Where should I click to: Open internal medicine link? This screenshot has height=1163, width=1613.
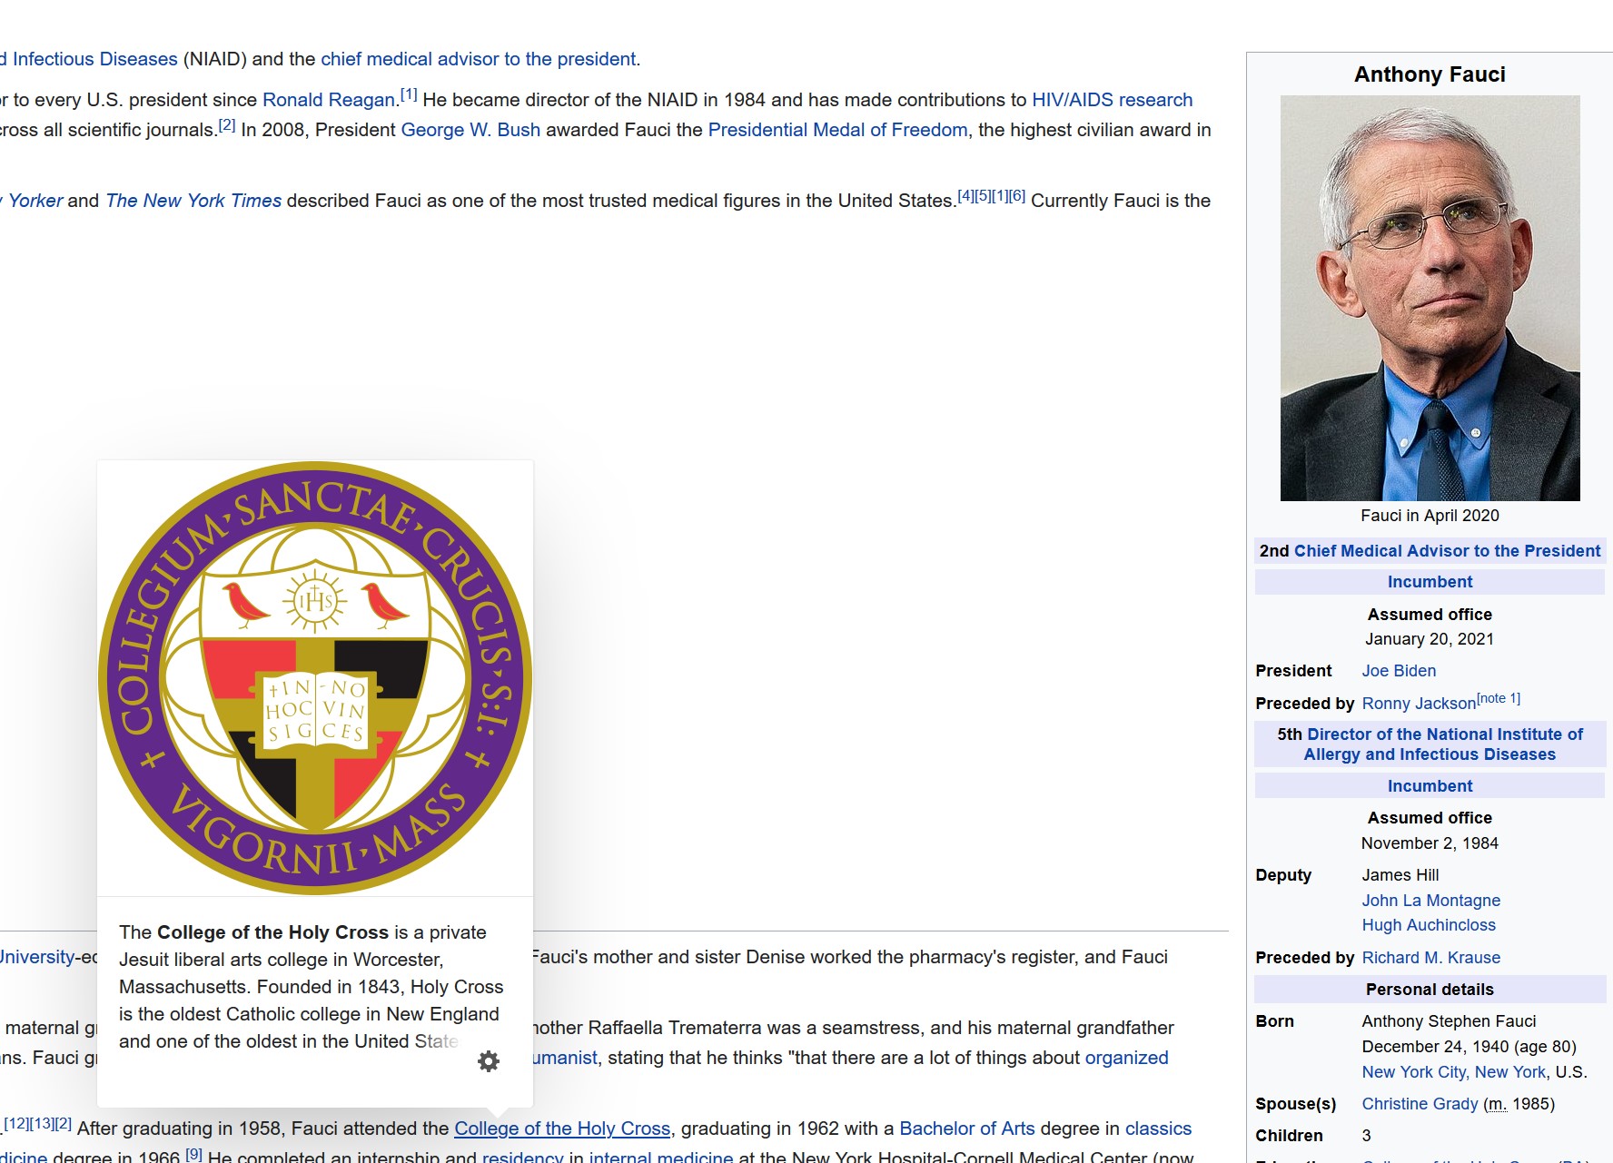(660, 1158)
